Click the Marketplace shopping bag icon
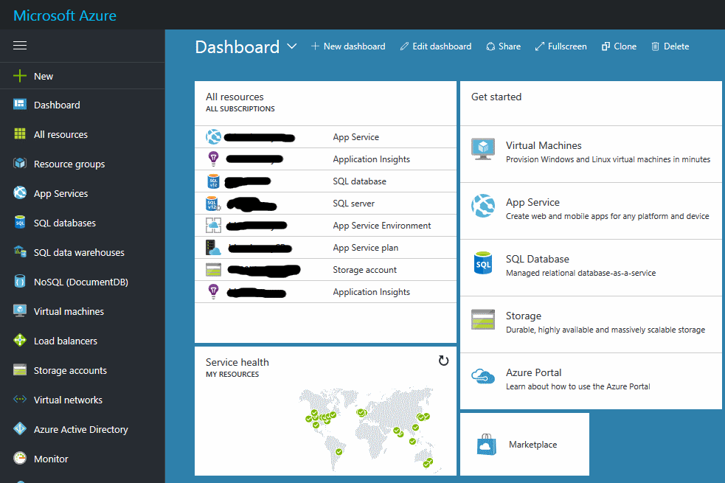Image resolution: width=725 pixels, height=483 pixels. [487, 445]
